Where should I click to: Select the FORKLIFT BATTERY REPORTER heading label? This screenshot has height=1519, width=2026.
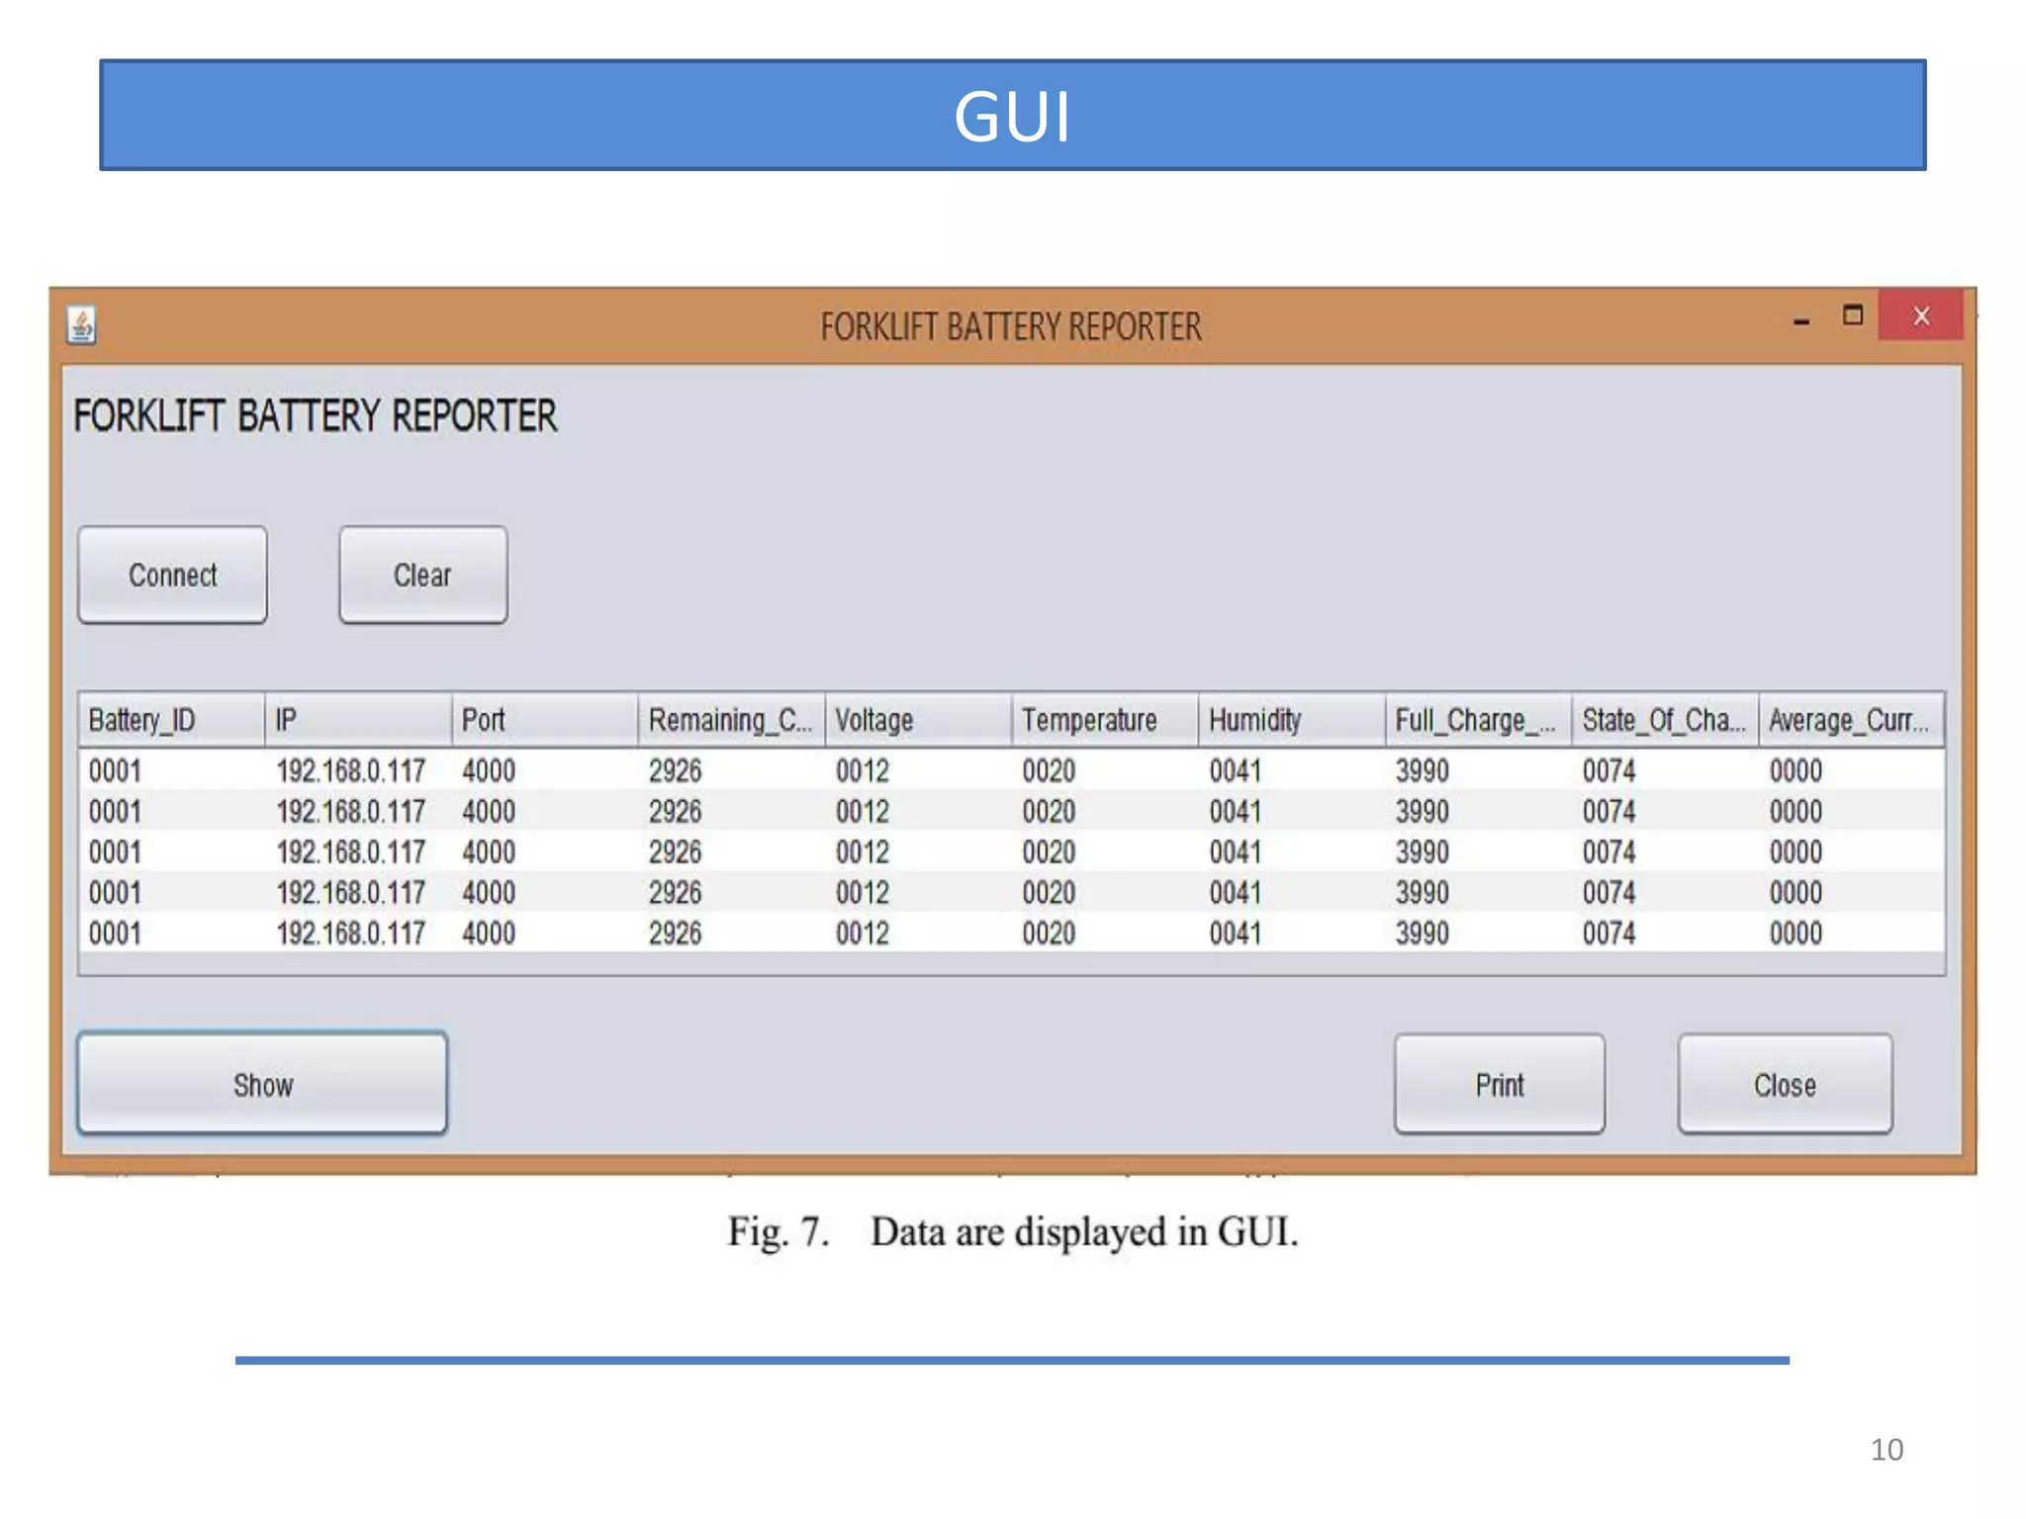(x=316, y=415)
